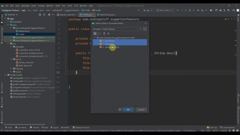
Task: Open the Terminal tool window
Action: pos(34,127)
